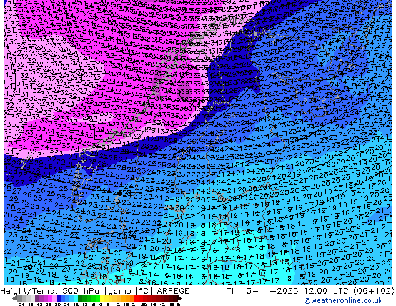Click the dark maroon right arrow end of legend
The image size is (396, 306).
click(x=179, y=298)
